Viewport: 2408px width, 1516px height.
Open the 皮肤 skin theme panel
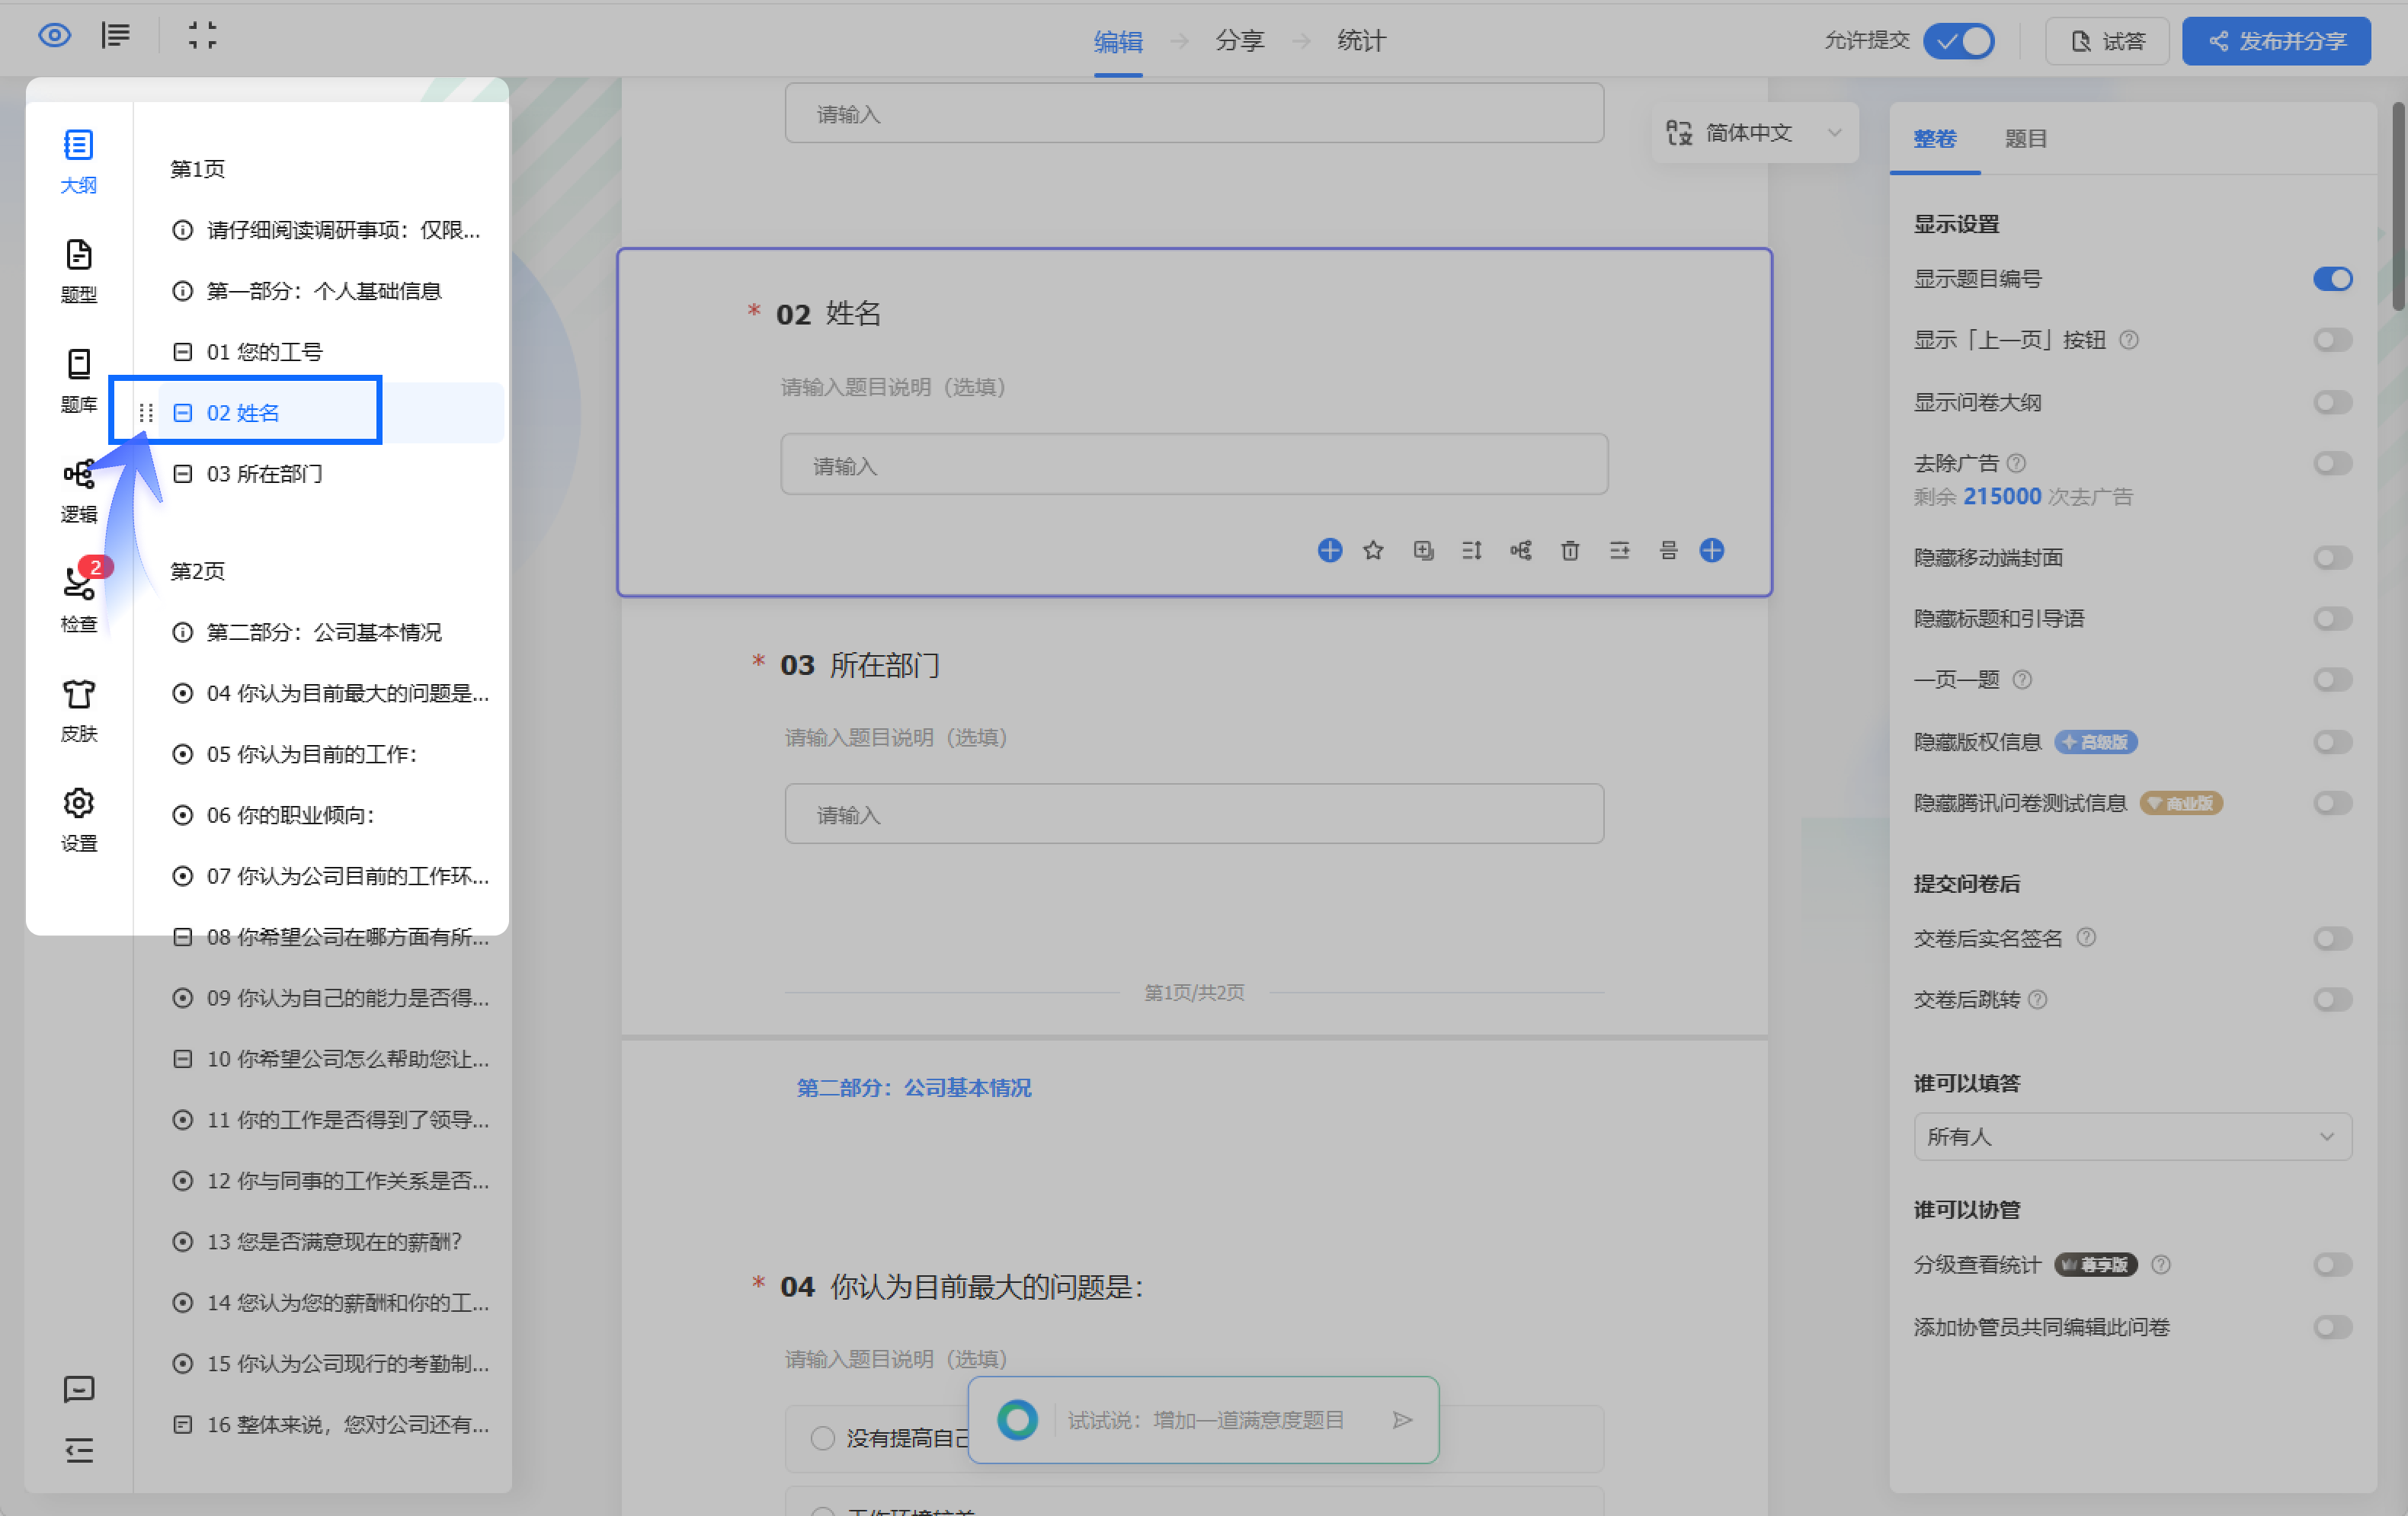79,710
